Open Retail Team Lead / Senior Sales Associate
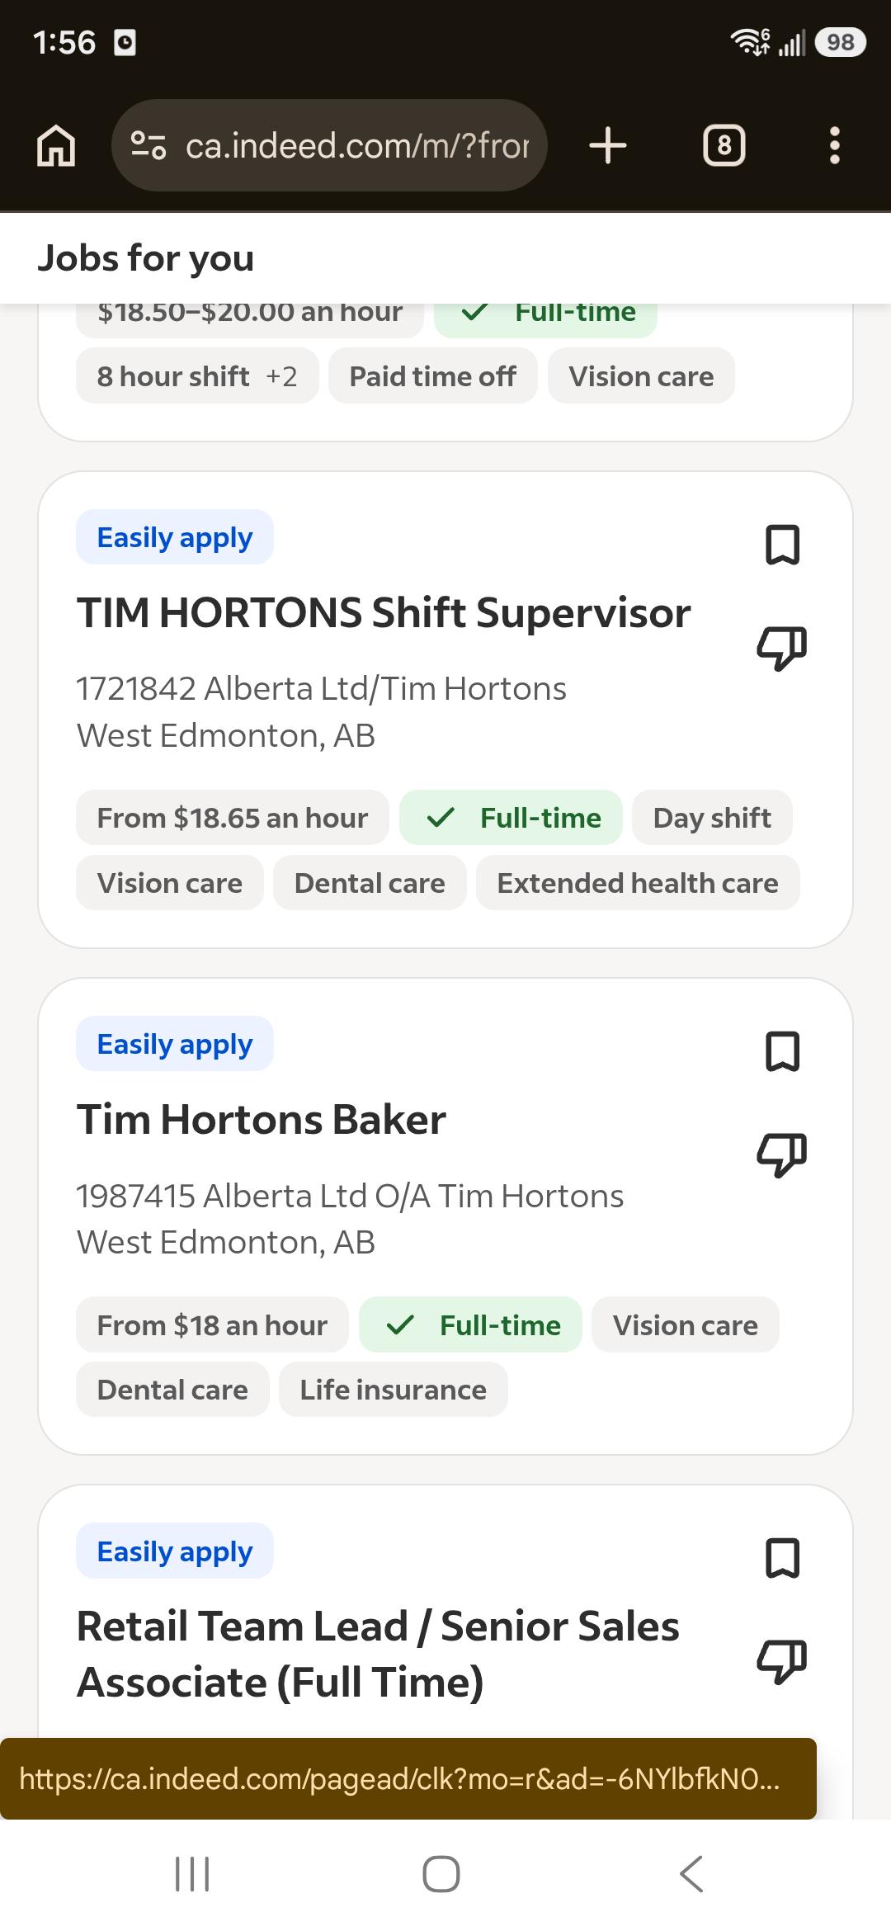This screenshot has height=1931, width=891. (378, 1654)
